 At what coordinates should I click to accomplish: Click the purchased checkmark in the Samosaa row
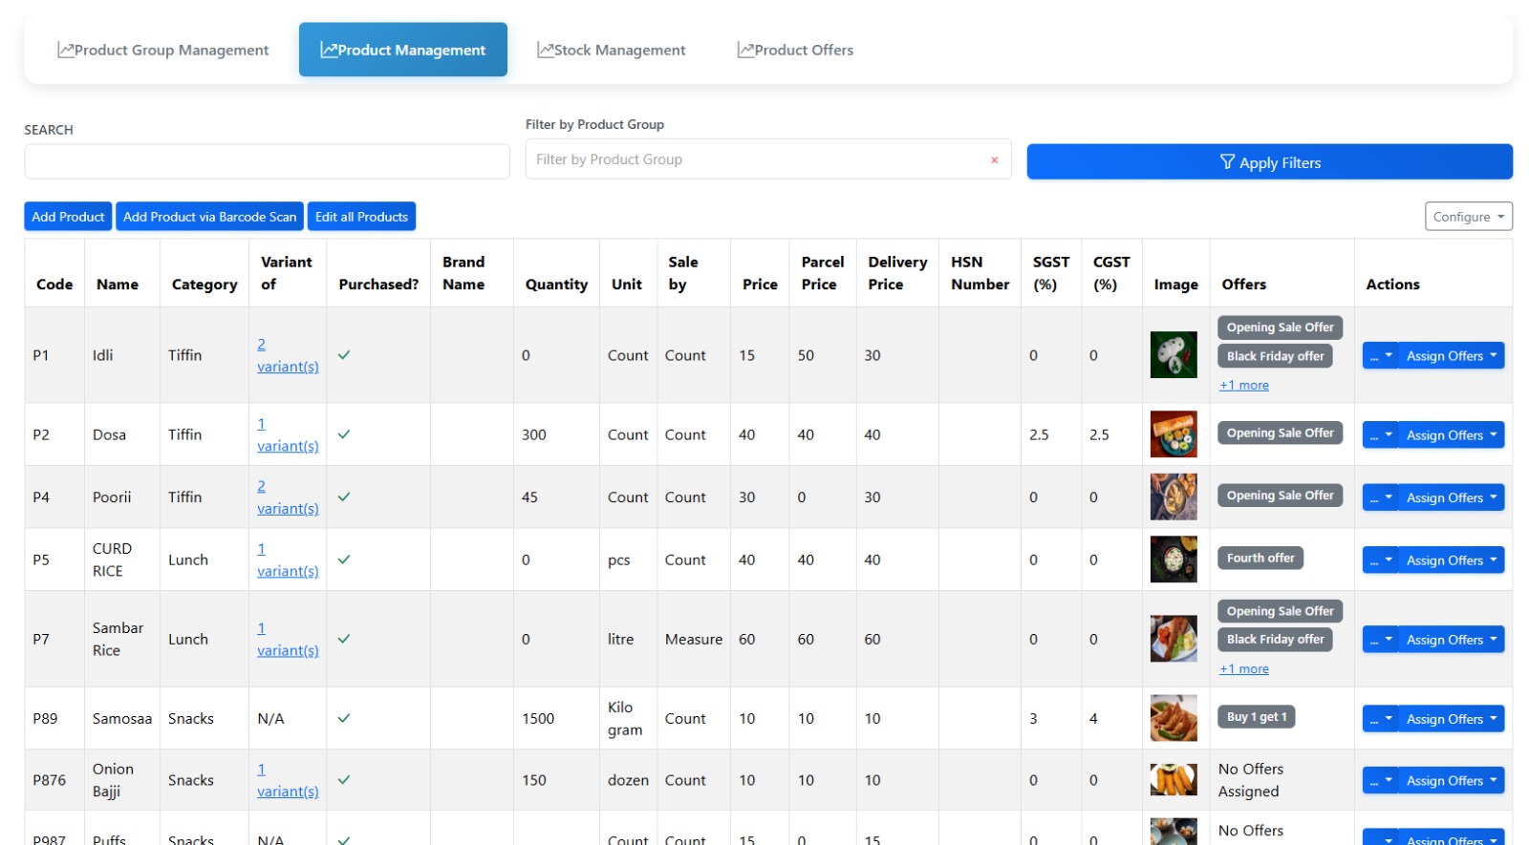(x=344, y=718)
